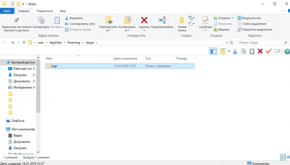Viewport: 290px width, 165px height.
Task: Refresh the folder view
Action: (232, 42)
